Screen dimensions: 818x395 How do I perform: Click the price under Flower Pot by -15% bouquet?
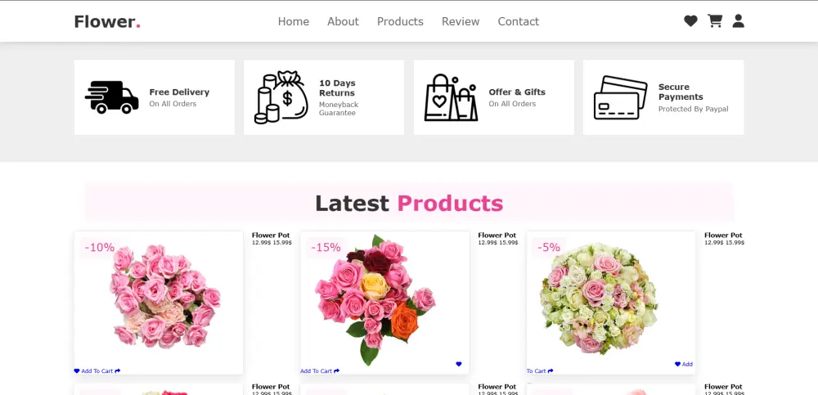[498, 243]
